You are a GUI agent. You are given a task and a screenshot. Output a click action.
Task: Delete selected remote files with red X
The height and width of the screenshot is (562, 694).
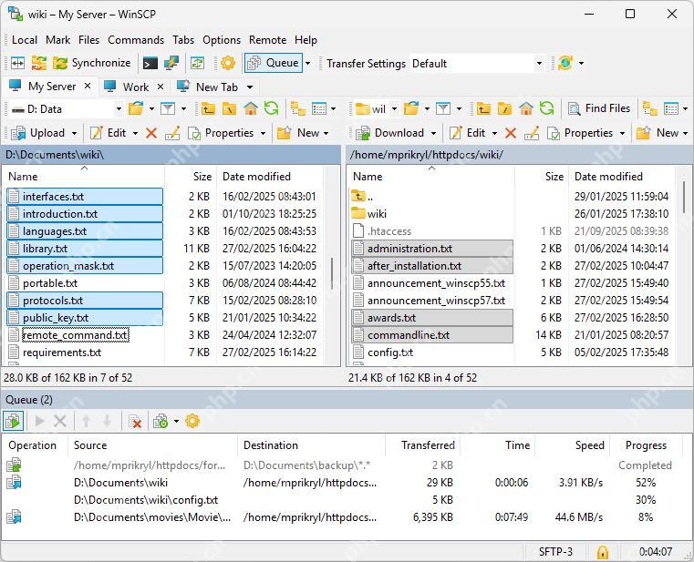[511, 133]
